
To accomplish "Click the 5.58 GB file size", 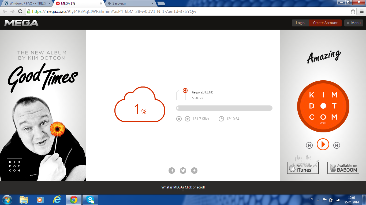I will [x=197, y=98].
